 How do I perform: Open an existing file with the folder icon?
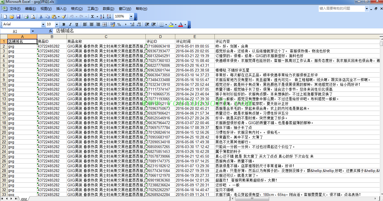(12, 17)
